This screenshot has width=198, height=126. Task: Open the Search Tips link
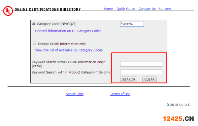pos(75,94)
